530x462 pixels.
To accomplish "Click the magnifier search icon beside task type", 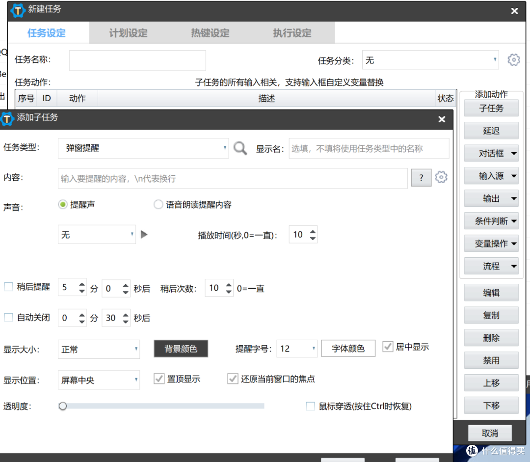I will click(x=240, y=148).
